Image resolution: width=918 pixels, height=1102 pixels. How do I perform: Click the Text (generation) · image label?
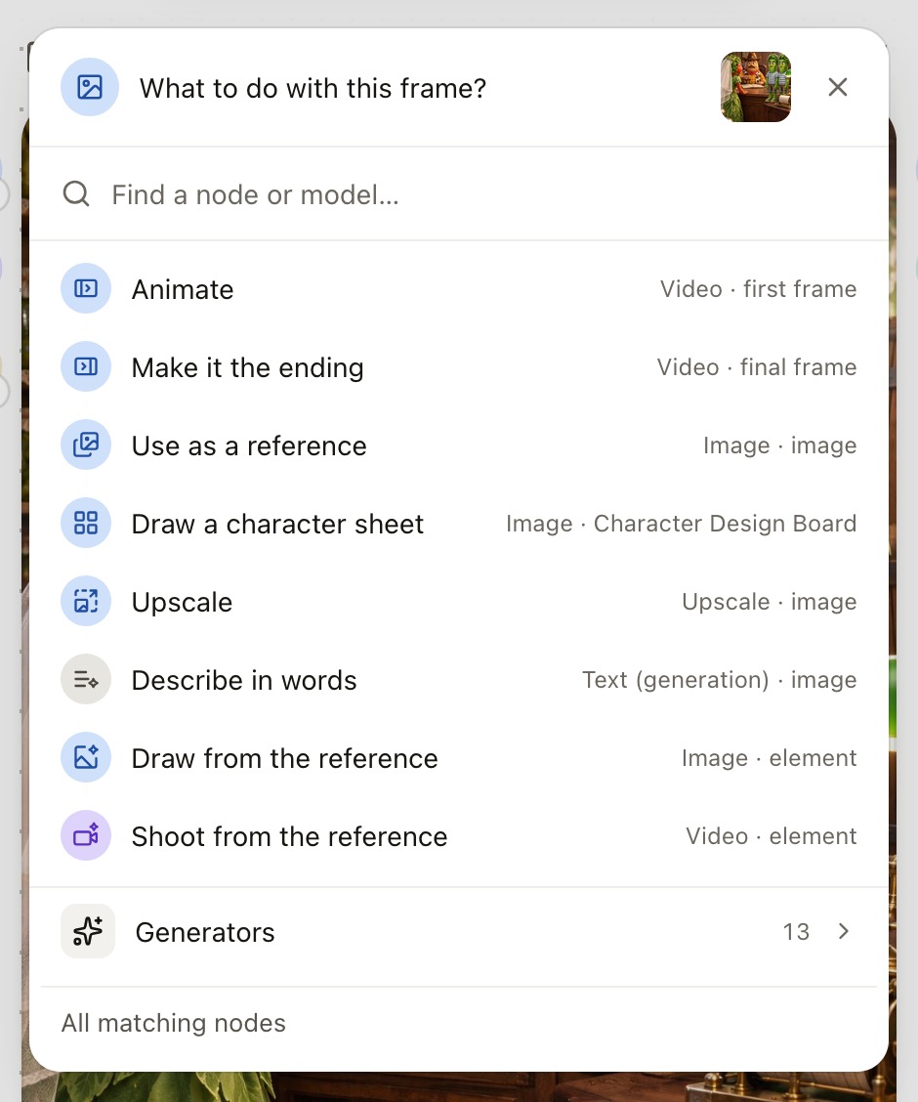(x=719, y=680)
